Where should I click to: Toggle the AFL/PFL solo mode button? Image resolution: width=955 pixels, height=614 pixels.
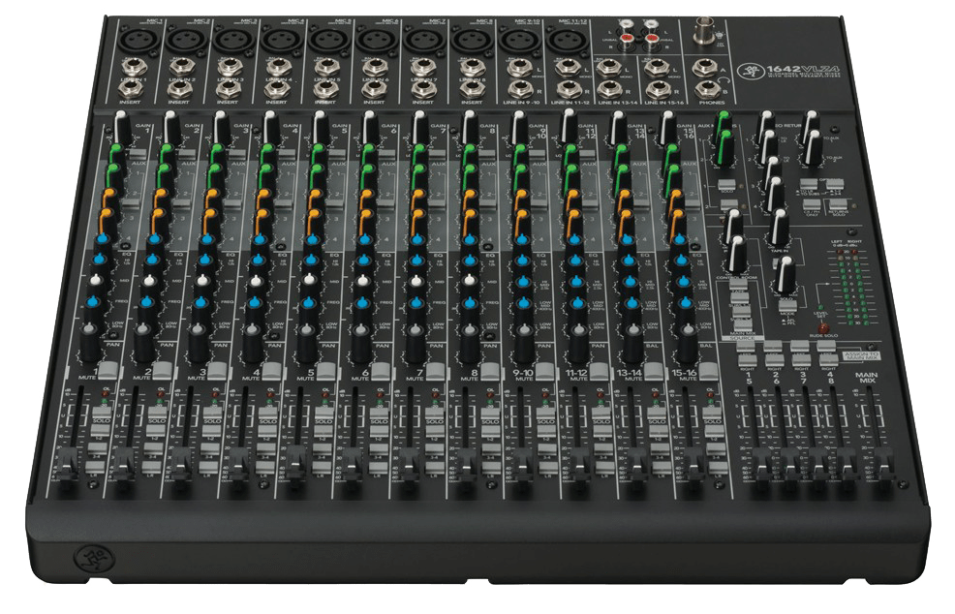pos(787,304)
